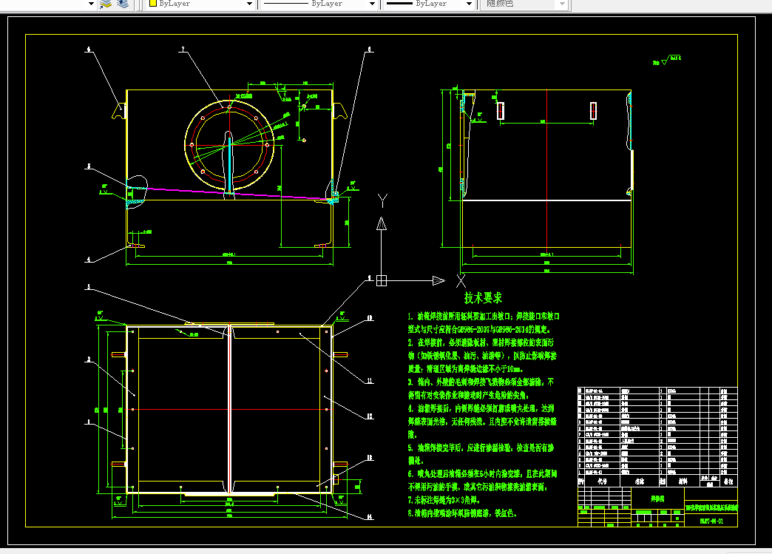Click the yellow ByLayer color swatch
This screenshot has width=772, height=554.
point(153,4)
